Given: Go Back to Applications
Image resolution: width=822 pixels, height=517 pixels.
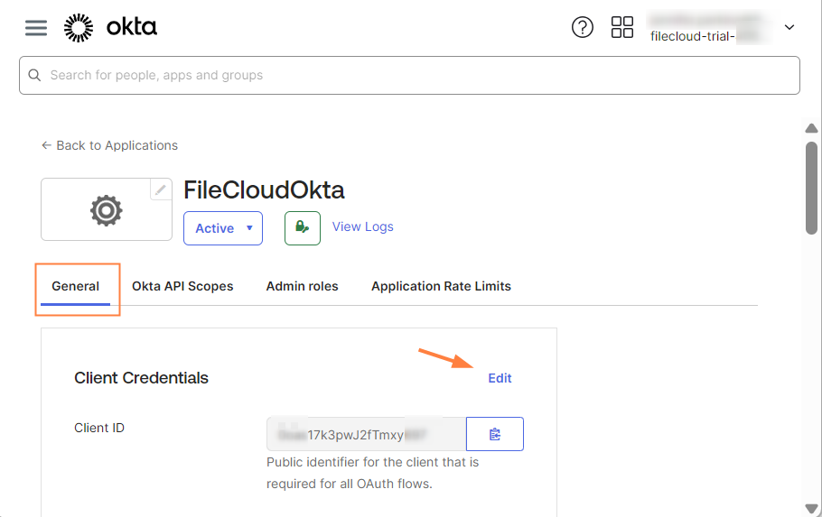Looking at the screenshot, I should point(109,145).
